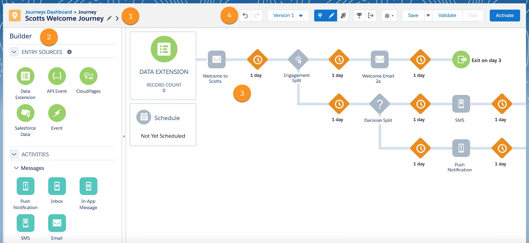This screenshot has height=243, width=529.
Task: Open the goal trophy icon settings
Action: (359, 15)
